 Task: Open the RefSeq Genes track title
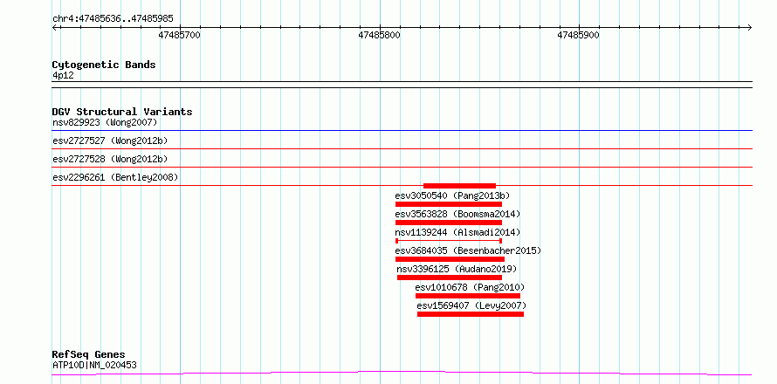(89, 355)
